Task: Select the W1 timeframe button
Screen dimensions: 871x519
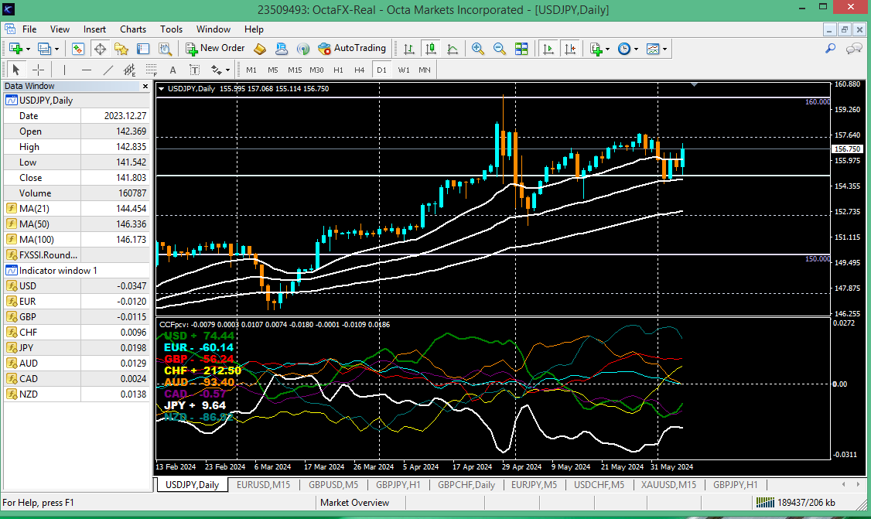Action: pos(404,70)
